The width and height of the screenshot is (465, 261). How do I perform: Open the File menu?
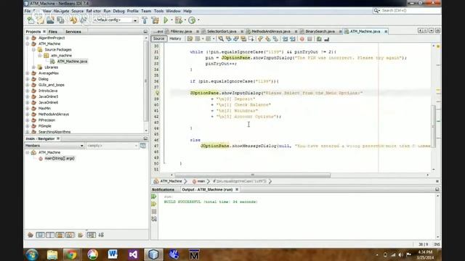click(x=28, y=11)
